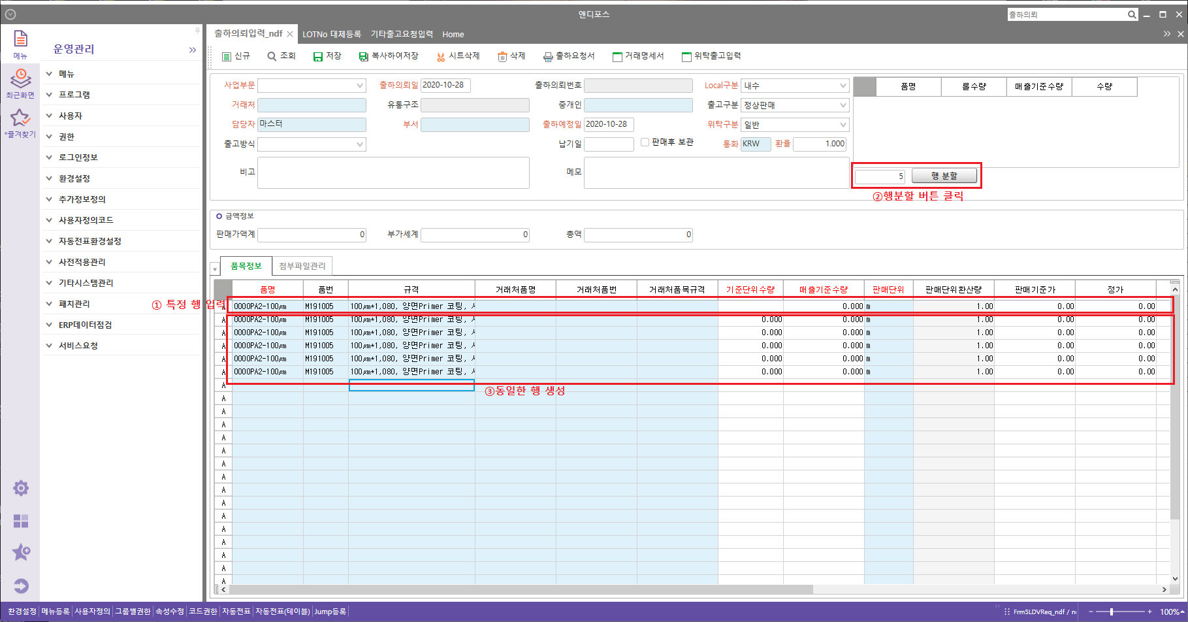Screen dimensions: 1188x622
Task: Open the 출고구분 dropdown
Action: 843,105
